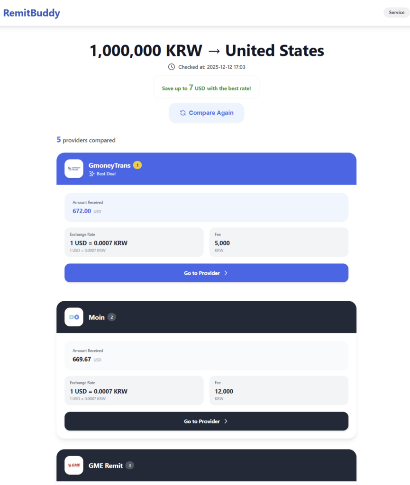The height and width of the screenshot is (485, 410).
Task: Click the rank 2 badge beside Moin
Action: point(111,317)
